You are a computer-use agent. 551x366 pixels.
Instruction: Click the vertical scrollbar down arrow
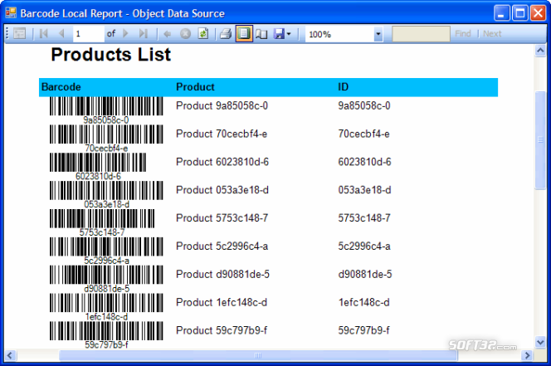pyautogui.click(x=540, y=342)
